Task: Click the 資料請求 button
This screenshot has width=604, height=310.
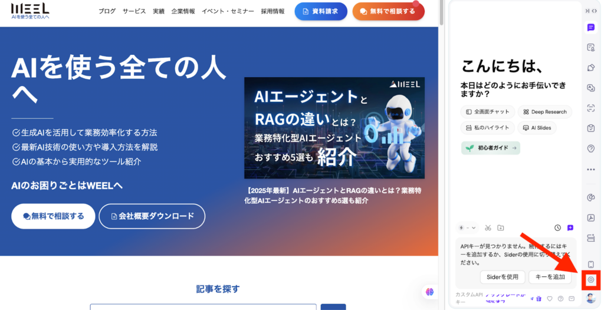Action: (x=320, y=11)
